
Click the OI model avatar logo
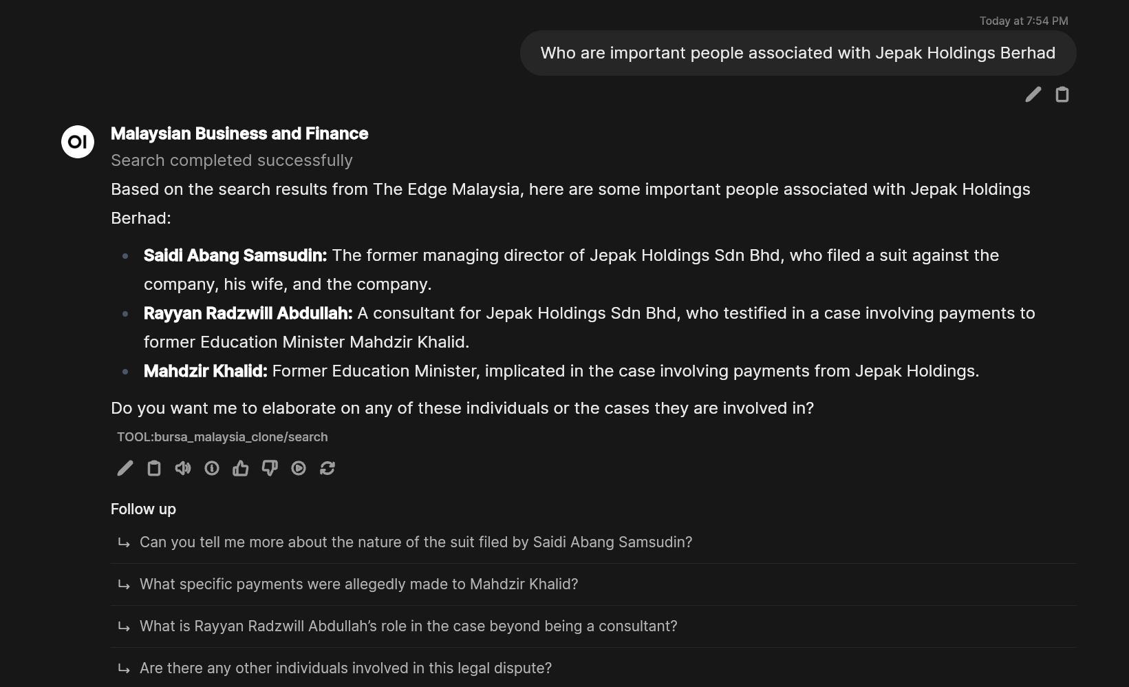click(78, 142)
